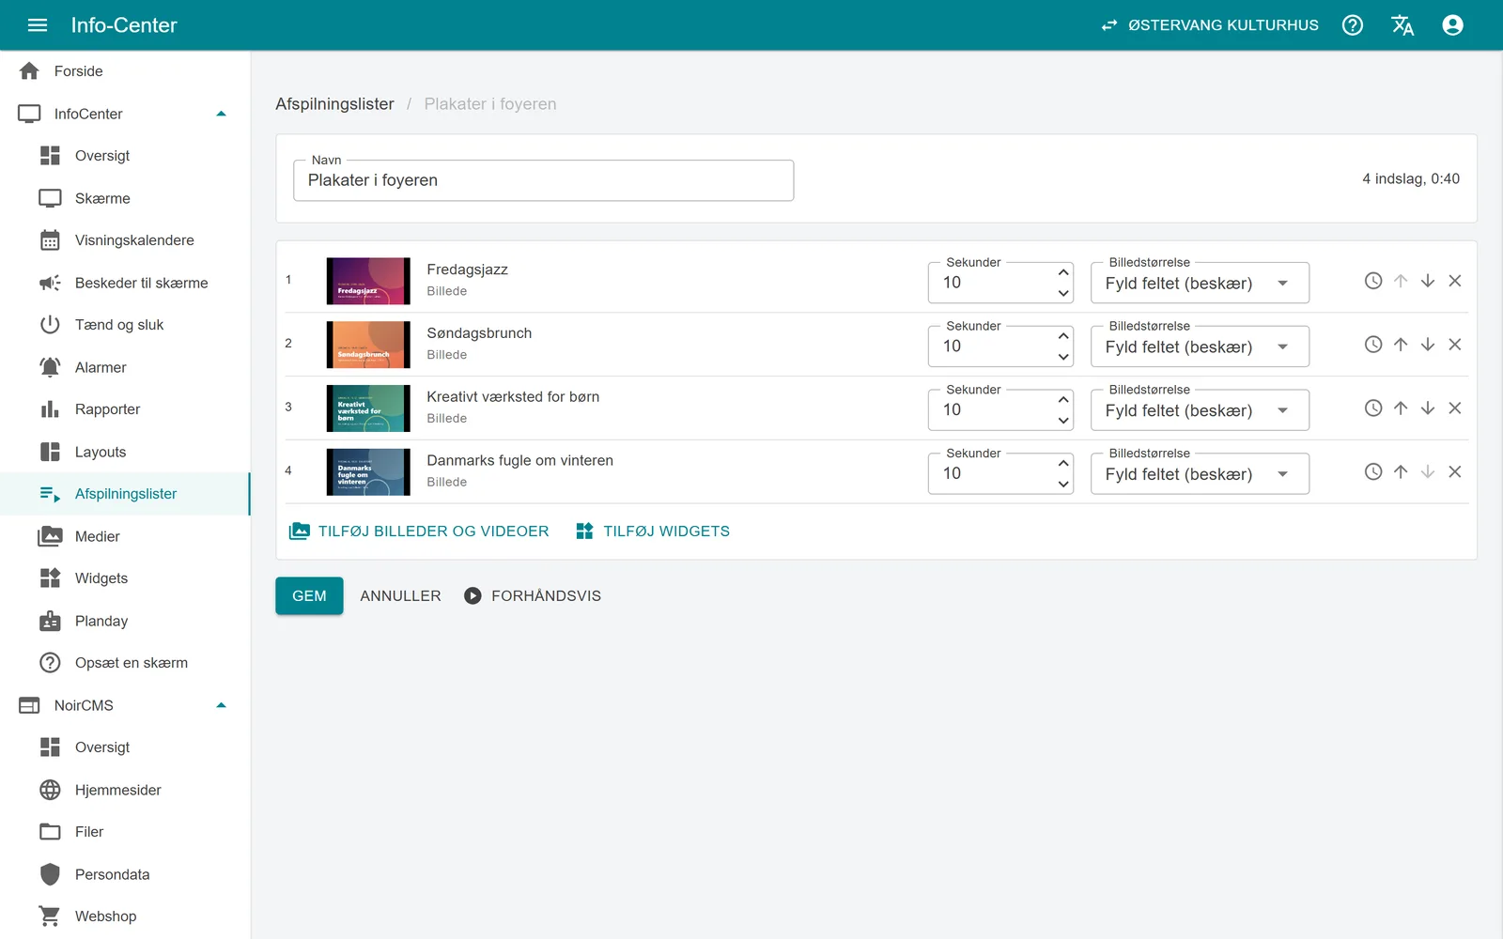Click the Afspilningslister breadcrumb link

tap(334, 104)
